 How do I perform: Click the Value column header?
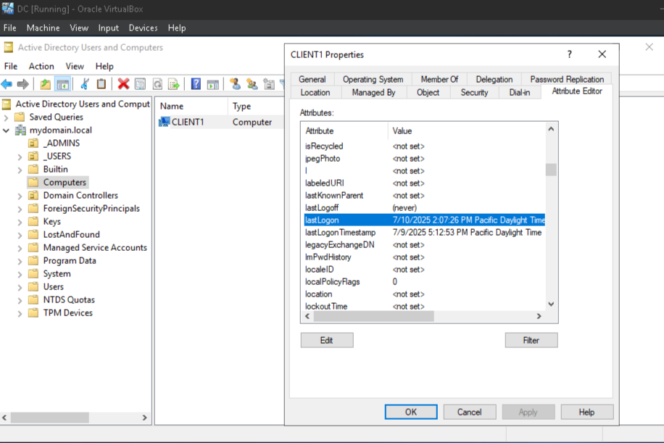tap(466, 131)
